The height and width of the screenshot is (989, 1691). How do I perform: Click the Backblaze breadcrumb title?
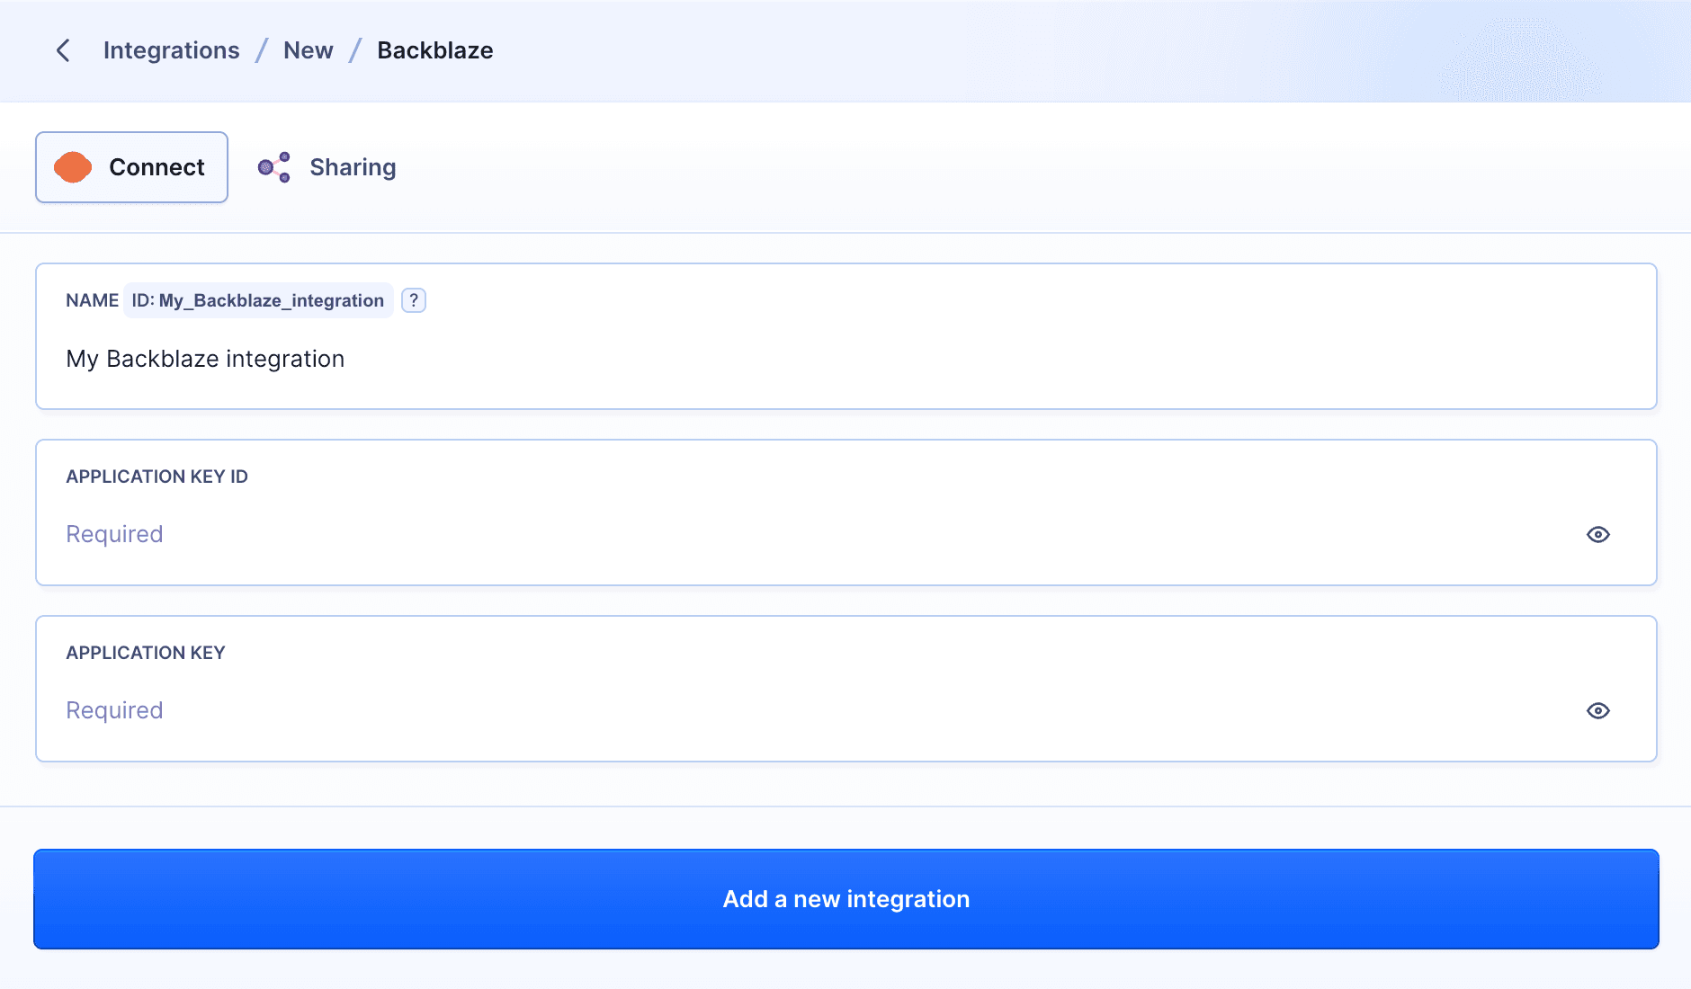point(435,50)
